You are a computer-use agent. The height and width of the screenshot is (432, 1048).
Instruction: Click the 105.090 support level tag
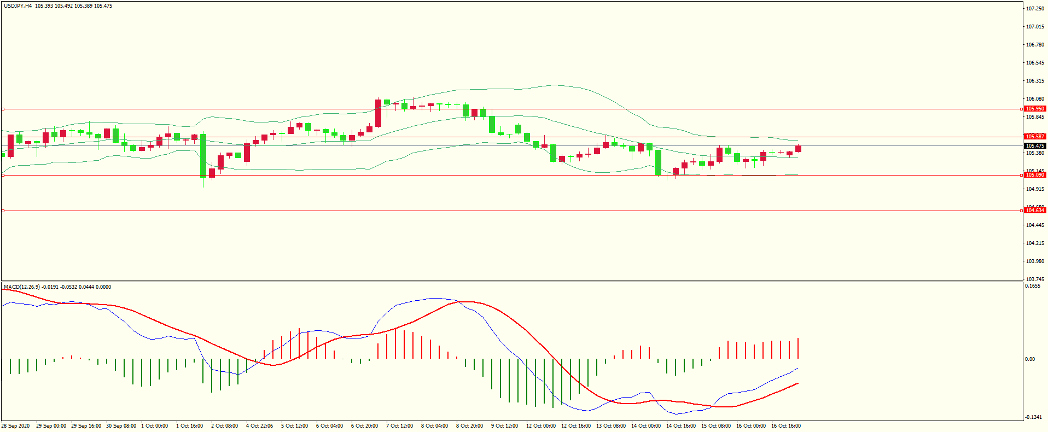click(x=1034, y=175)
